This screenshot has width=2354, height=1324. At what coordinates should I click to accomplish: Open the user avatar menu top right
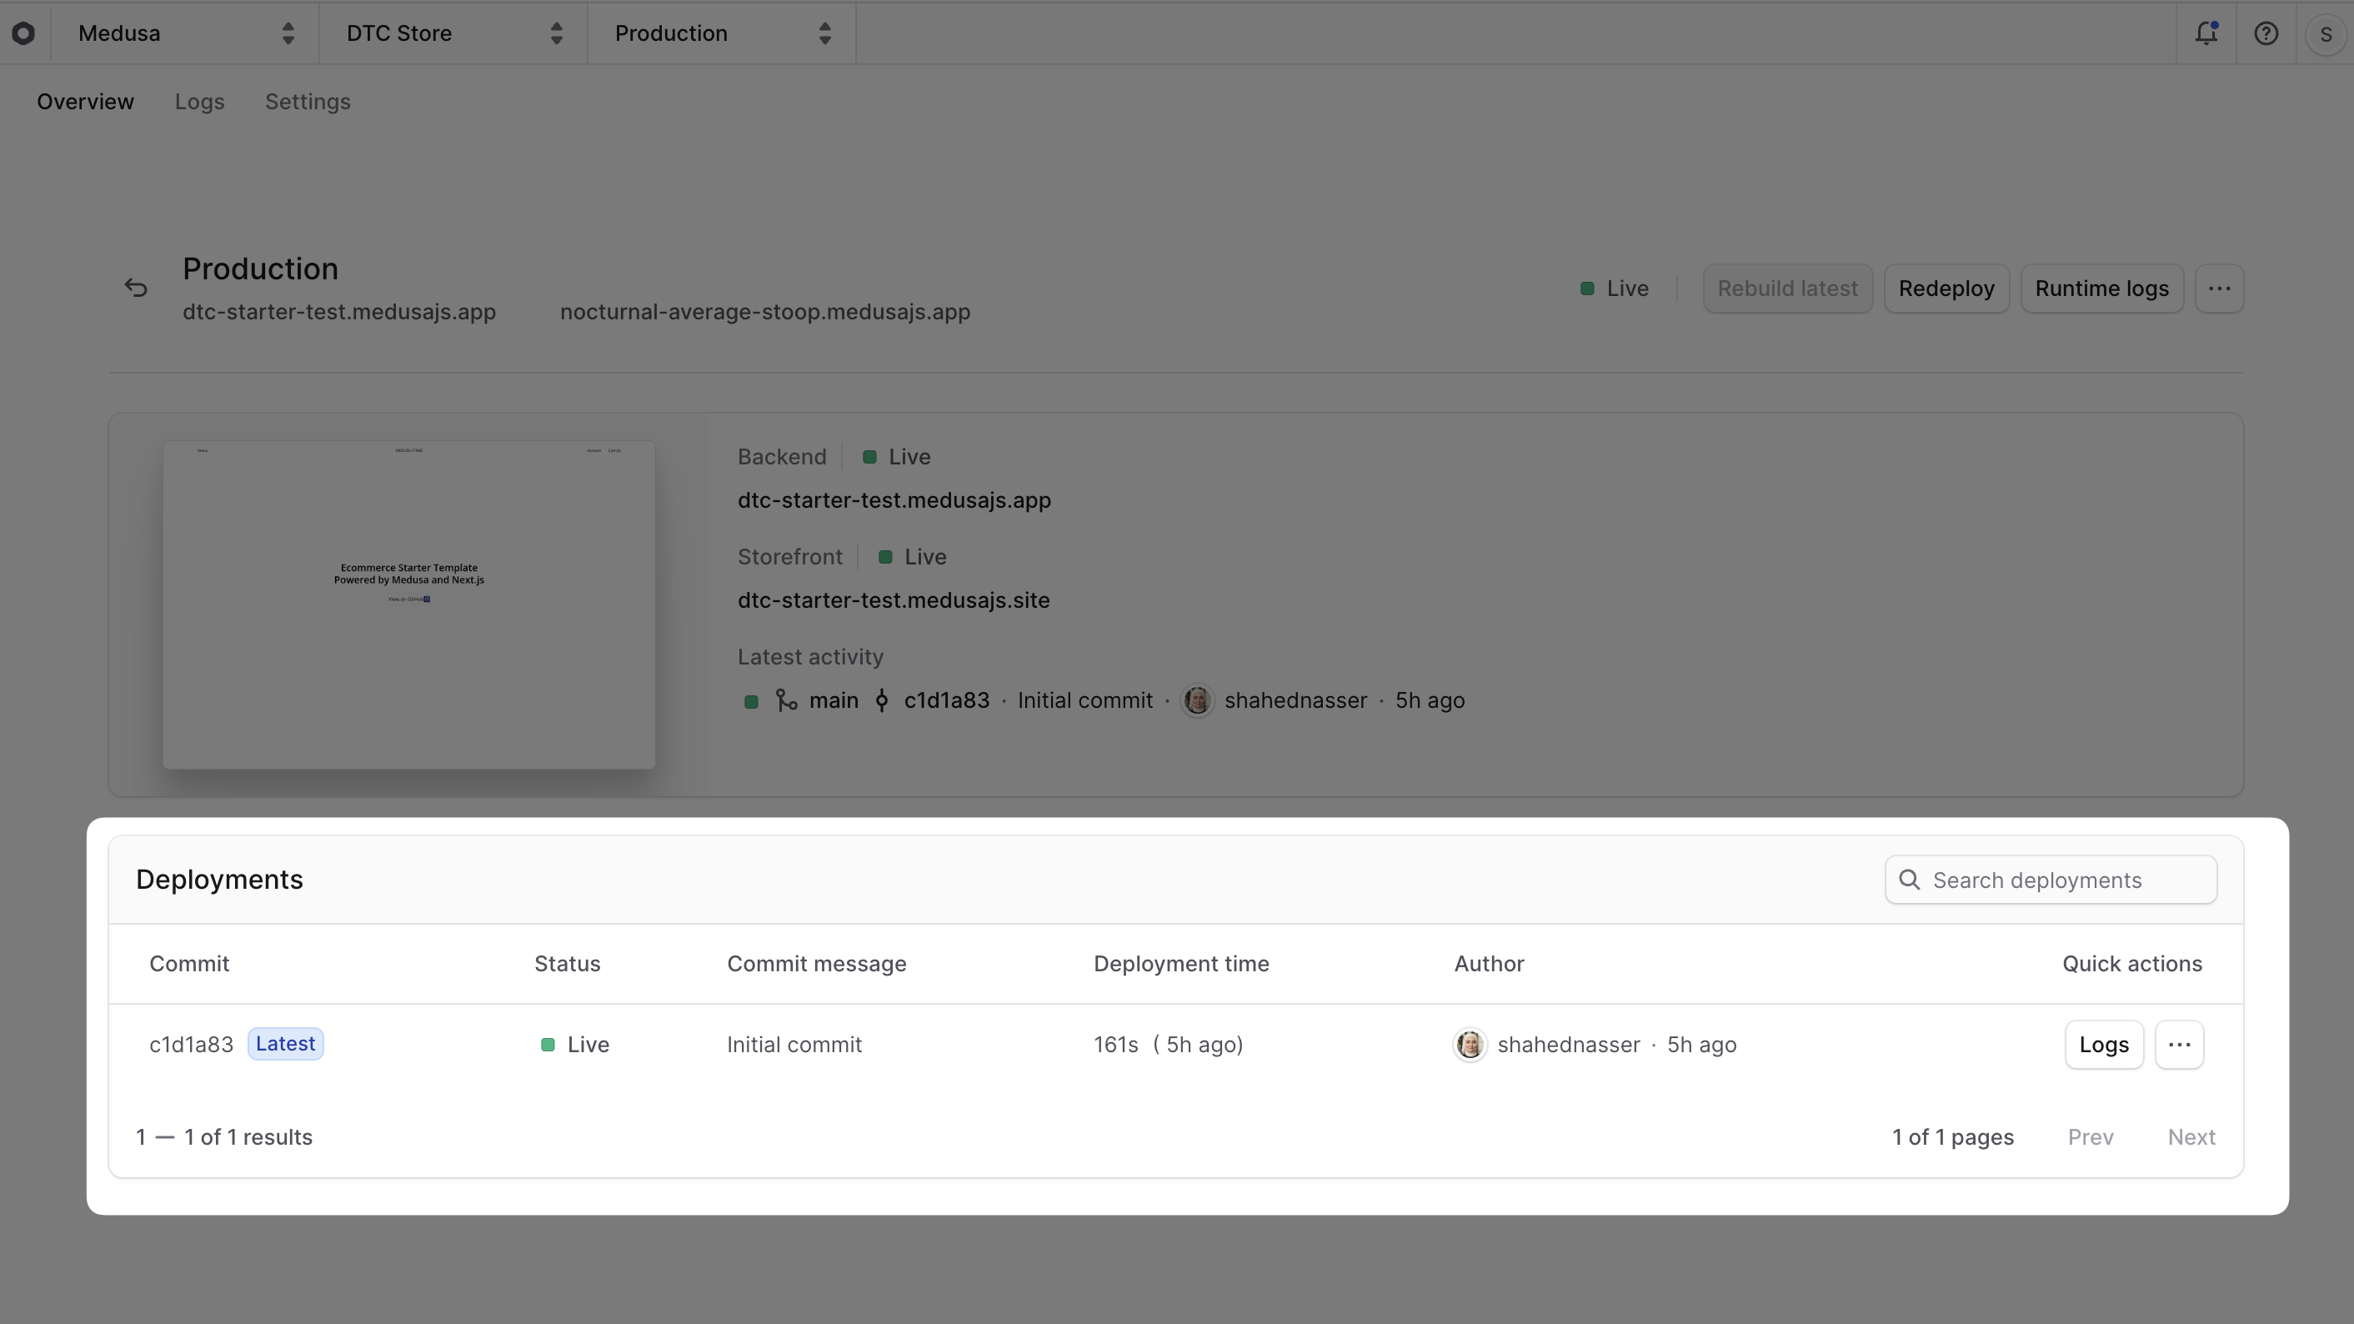(x=2326, y=33)
